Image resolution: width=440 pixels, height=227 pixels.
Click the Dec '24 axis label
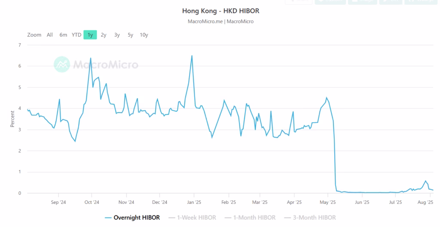click(x=160, y=202)
